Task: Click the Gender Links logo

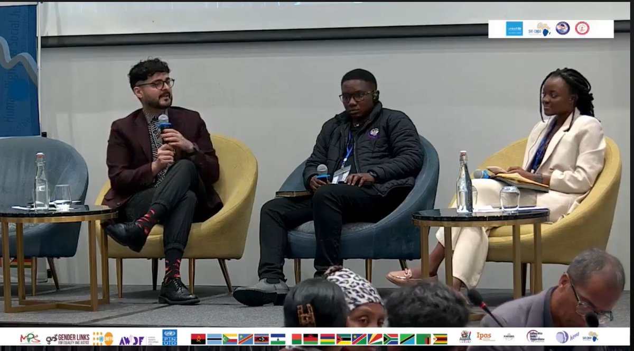Action: (68, 338)
